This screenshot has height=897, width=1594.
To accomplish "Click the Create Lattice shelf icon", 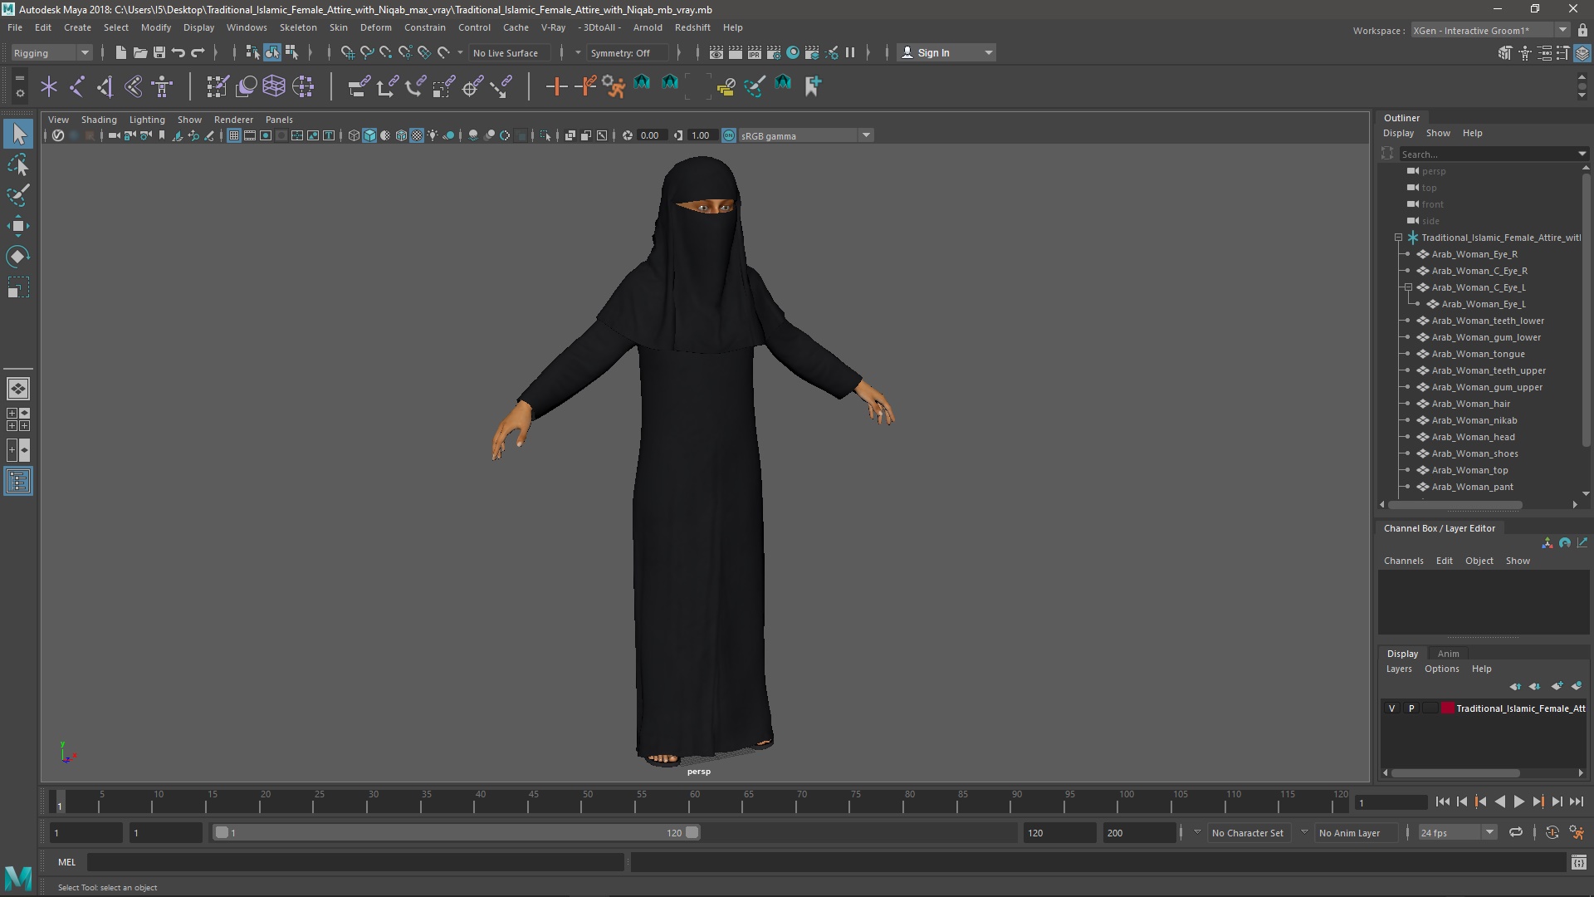I will 273,86.
